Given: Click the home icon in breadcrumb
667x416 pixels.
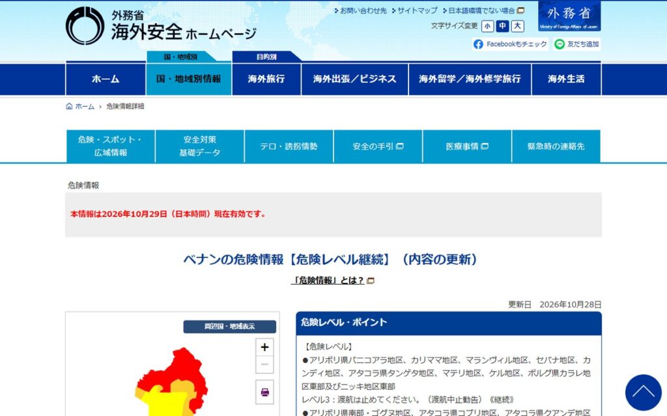Looking at the screenshot, I should click(x=69, y=106).
